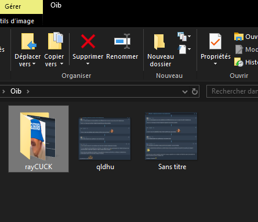Click the Sans titre file name

pyautogui.click(x=172, y=167)
